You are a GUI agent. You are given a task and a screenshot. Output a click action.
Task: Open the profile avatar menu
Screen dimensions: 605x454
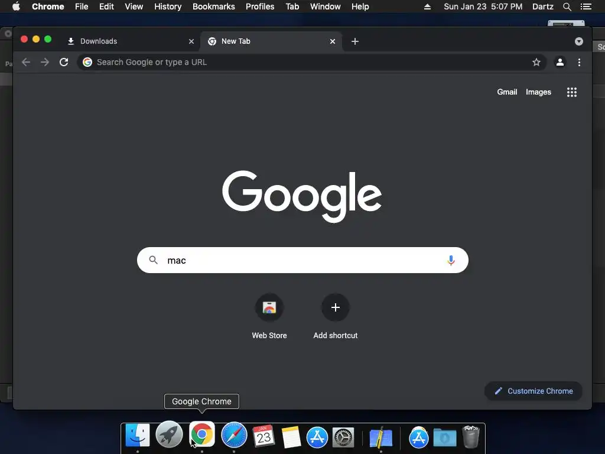[x=560, y=62]
